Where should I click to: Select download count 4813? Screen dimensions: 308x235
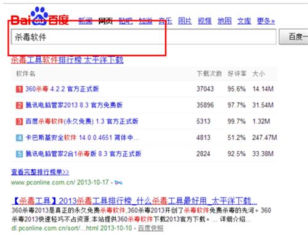point(203,137)
